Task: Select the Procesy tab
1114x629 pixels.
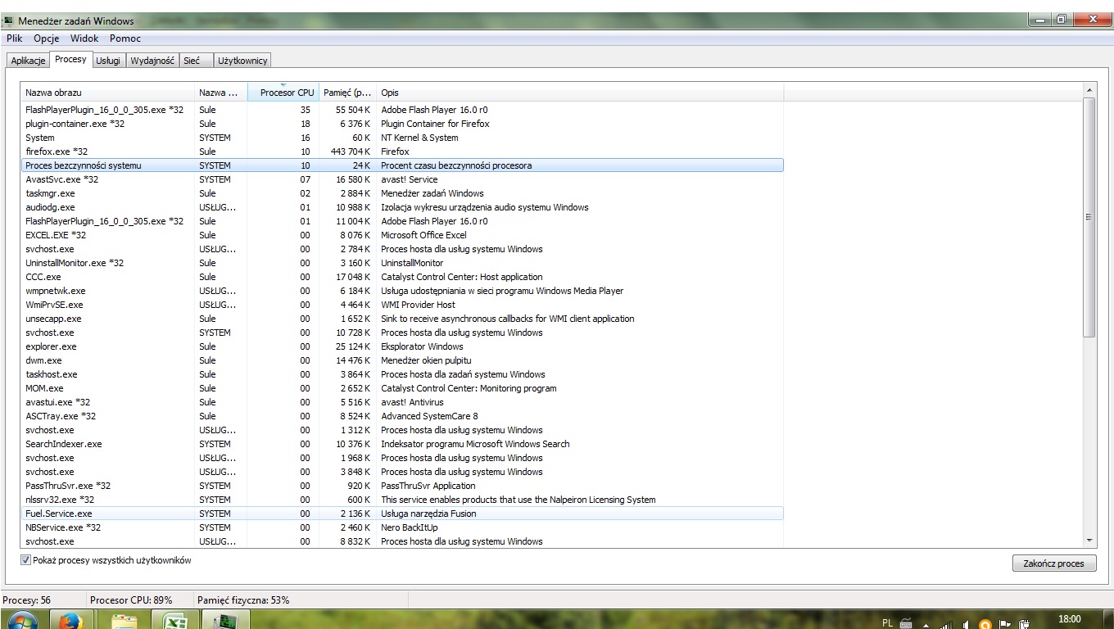Action: coord(70,60)
